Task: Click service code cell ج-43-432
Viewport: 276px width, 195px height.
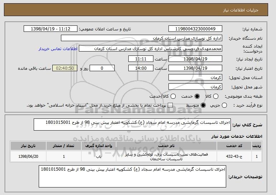Action: coord(234,156)
